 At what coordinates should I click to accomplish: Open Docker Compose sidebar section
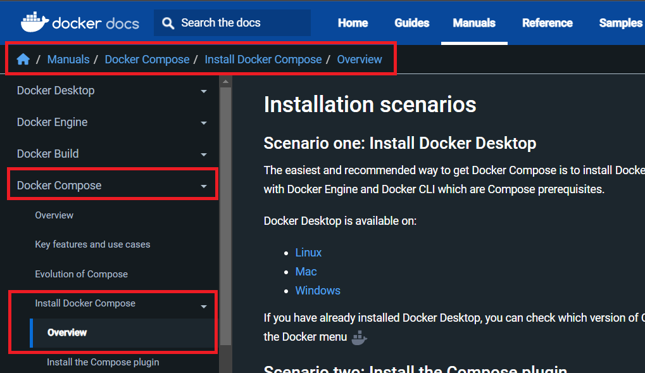tap(59, 186)
